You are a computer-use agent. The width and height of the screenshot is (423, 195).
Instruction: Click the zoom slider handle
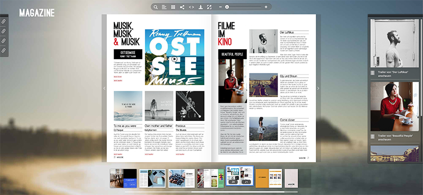(227, 7)
